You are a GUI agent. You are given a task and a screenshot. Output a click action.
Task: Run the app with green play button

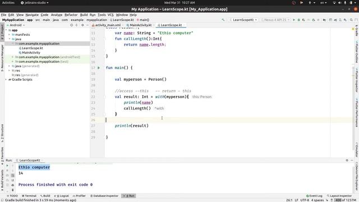[x=294, y=20]
